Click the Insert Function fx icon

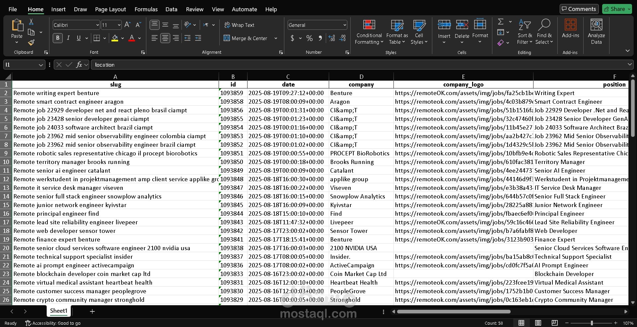pos(79,65)
